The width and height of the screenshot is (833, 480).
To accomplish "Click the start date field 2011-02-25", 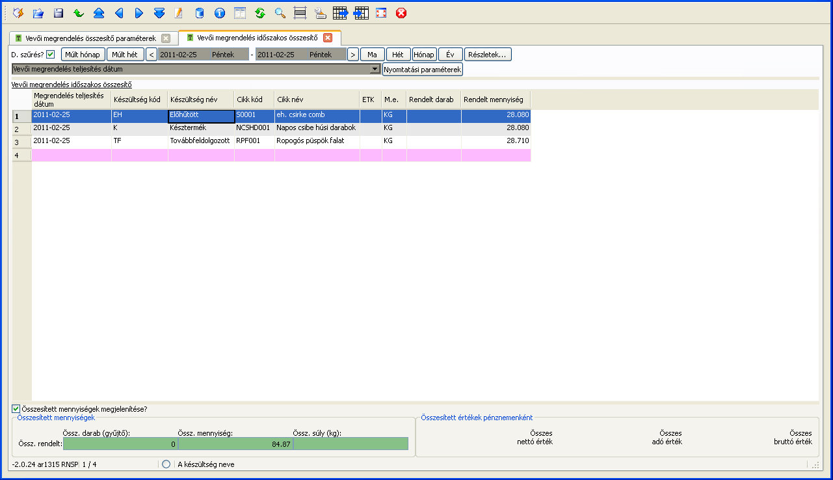I will (204, 55).
